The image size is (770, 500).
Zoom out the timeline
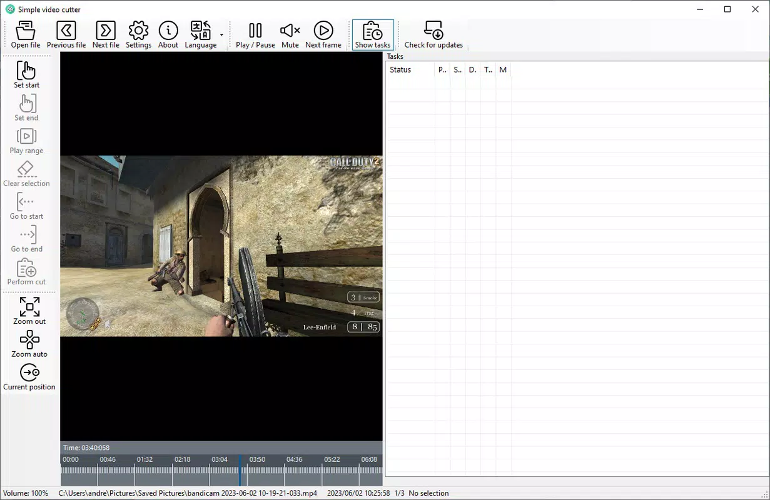(29, 311)
